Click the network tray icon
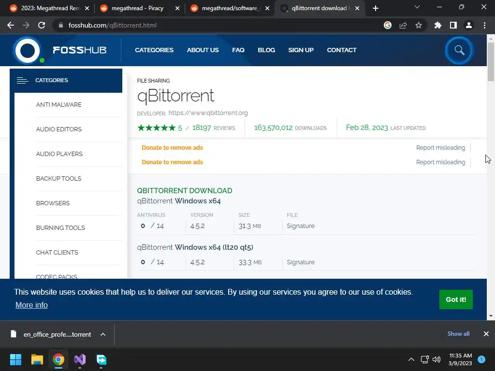The image size is (495, 371). click(424, 359)
